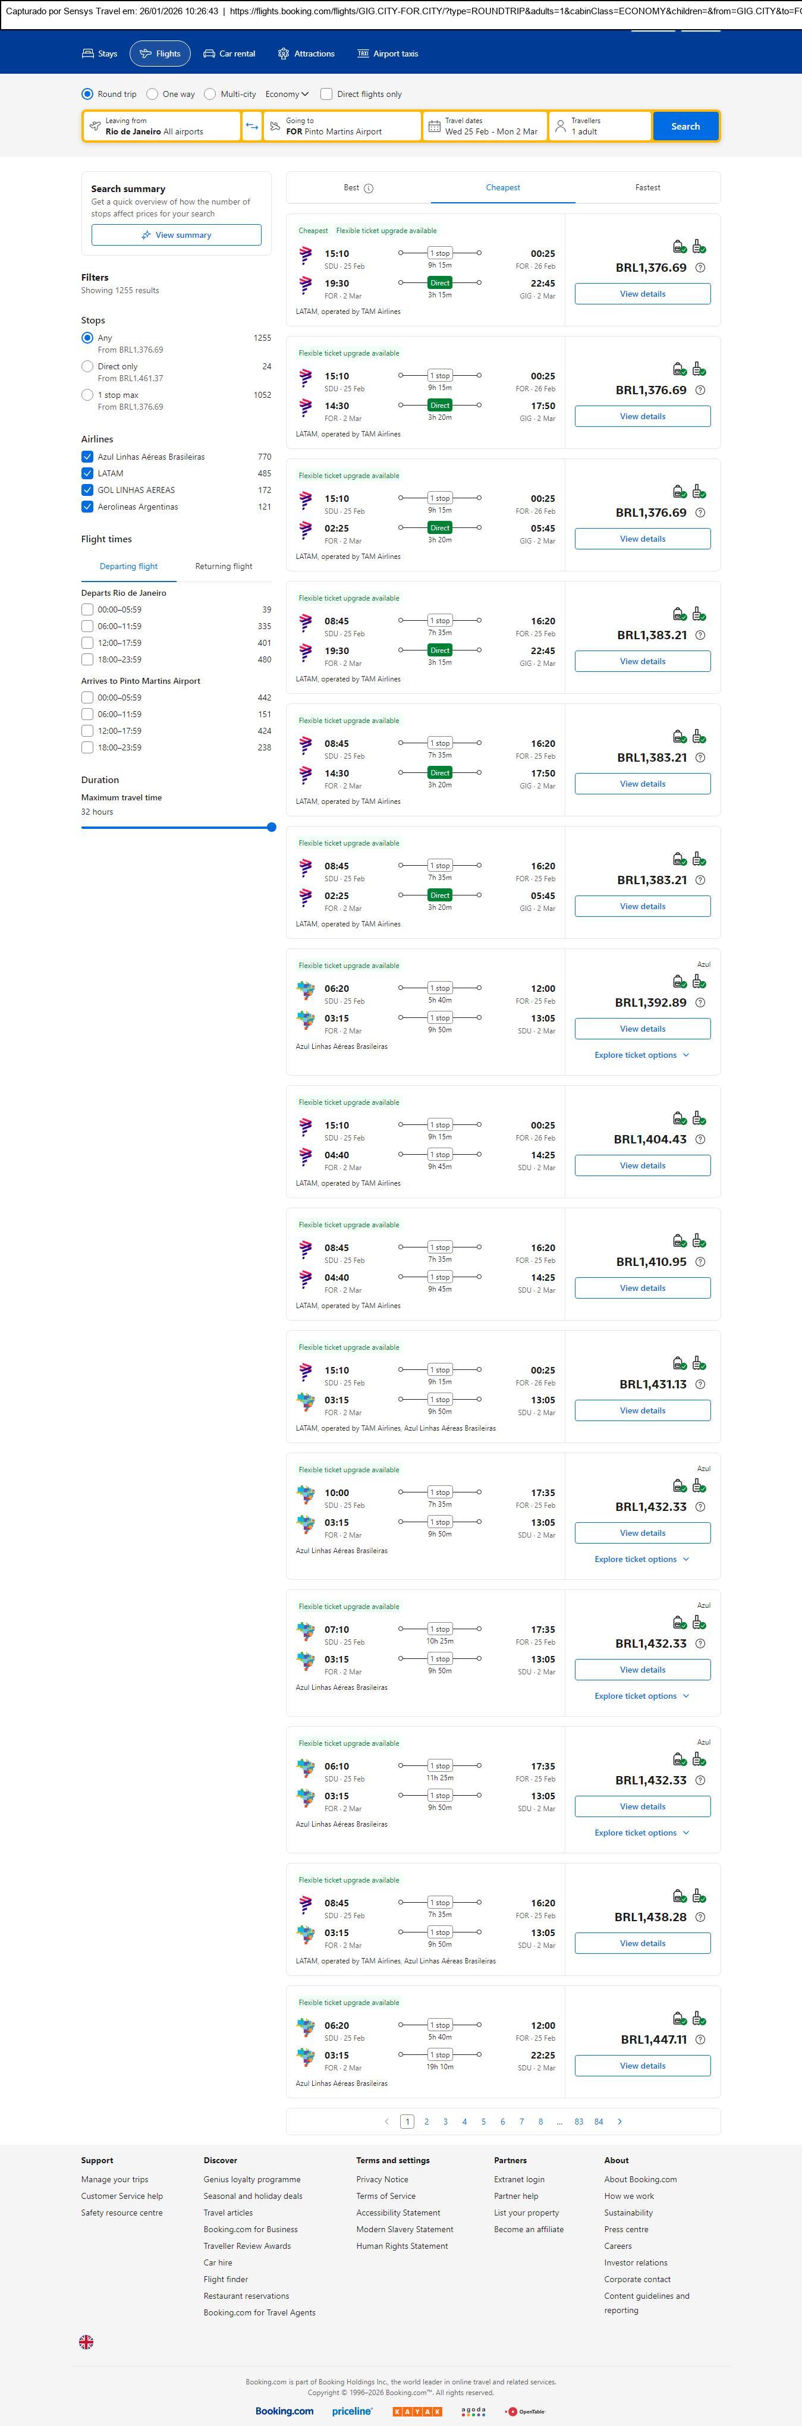Adjust the Maximum travel time slider handle

pyautogui.click(x=271, y=827)
